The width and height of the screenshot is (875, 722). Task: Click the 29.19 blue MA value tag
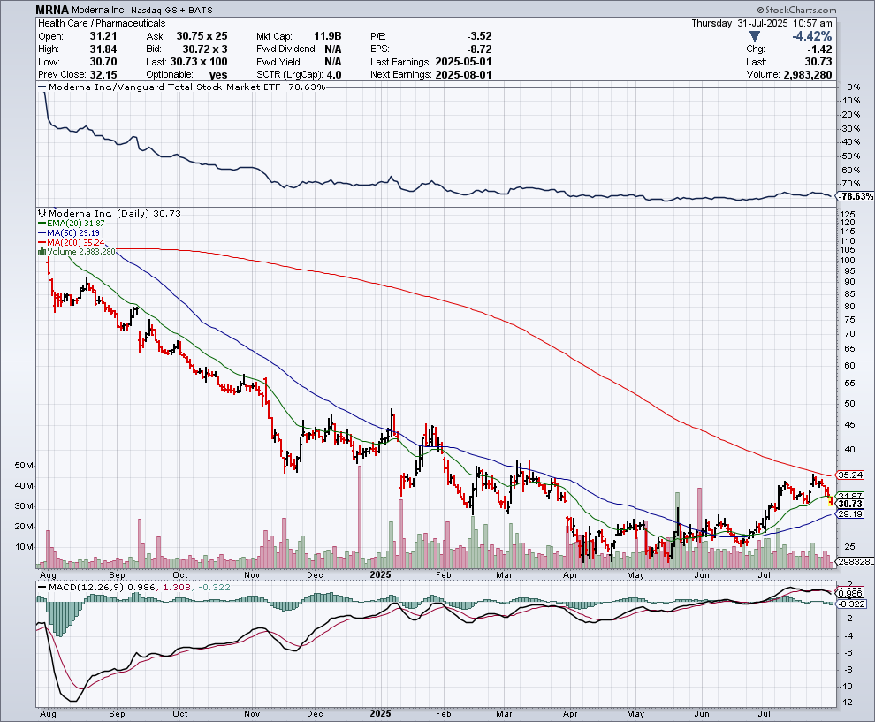pos(850,513)
